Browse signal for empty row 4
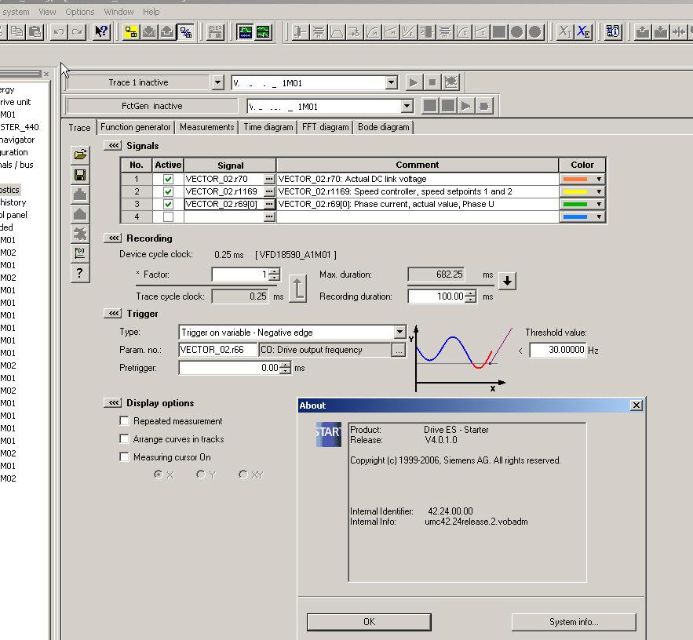This screenshot has height=640, width=693. tap(268, 217)
